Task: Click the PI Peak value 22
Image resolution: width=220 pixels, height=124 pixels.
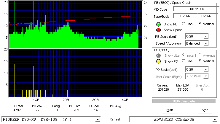Action: (x=37, y=110)
